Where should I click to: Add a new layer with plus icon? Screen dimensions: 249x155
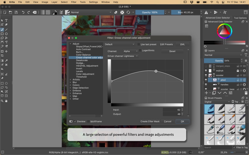pyautogui.click(x=206, y=93)
